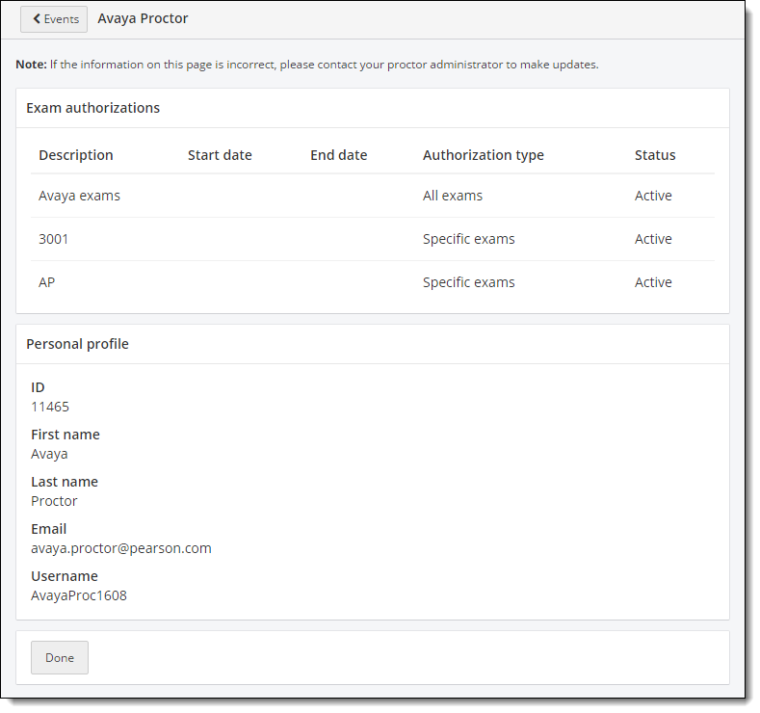Click the ID value 11465
The image size is (760, 713).
tap(50, 407)
